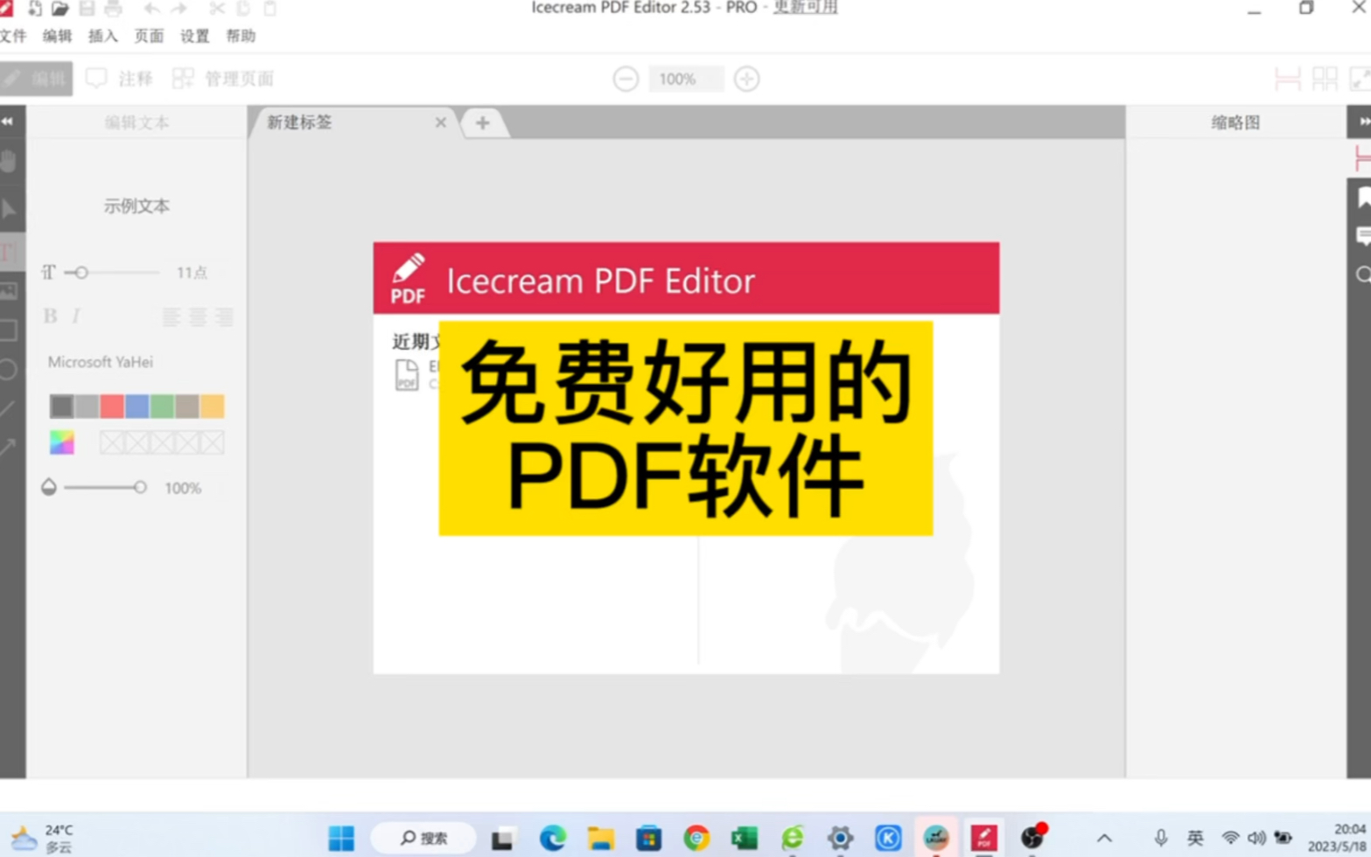Select the Rectangle shape tool
Viewport: 1371px width, 857px height.
(x=9, y=331)
